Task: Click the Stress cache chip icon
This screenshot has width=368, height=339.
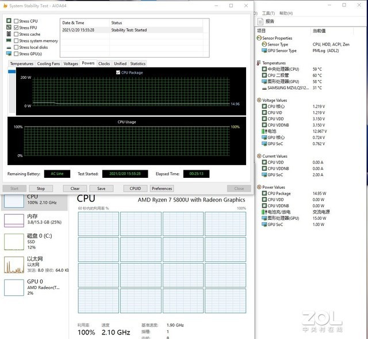Action: click(9, 34)
